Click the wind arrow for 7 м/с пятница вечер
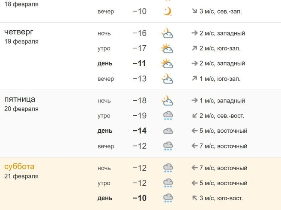Image resolution: width=281 pixels, height=210 pixels. [x=194, y=146]
